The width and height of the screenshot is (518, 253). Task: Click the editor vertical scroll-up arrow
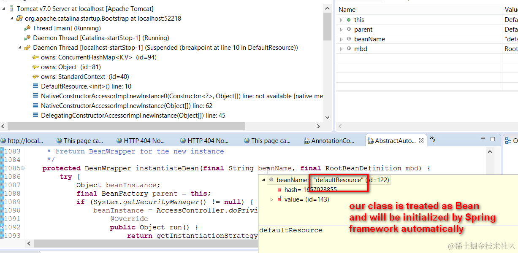pyautogui.click(x=490, y=151)
